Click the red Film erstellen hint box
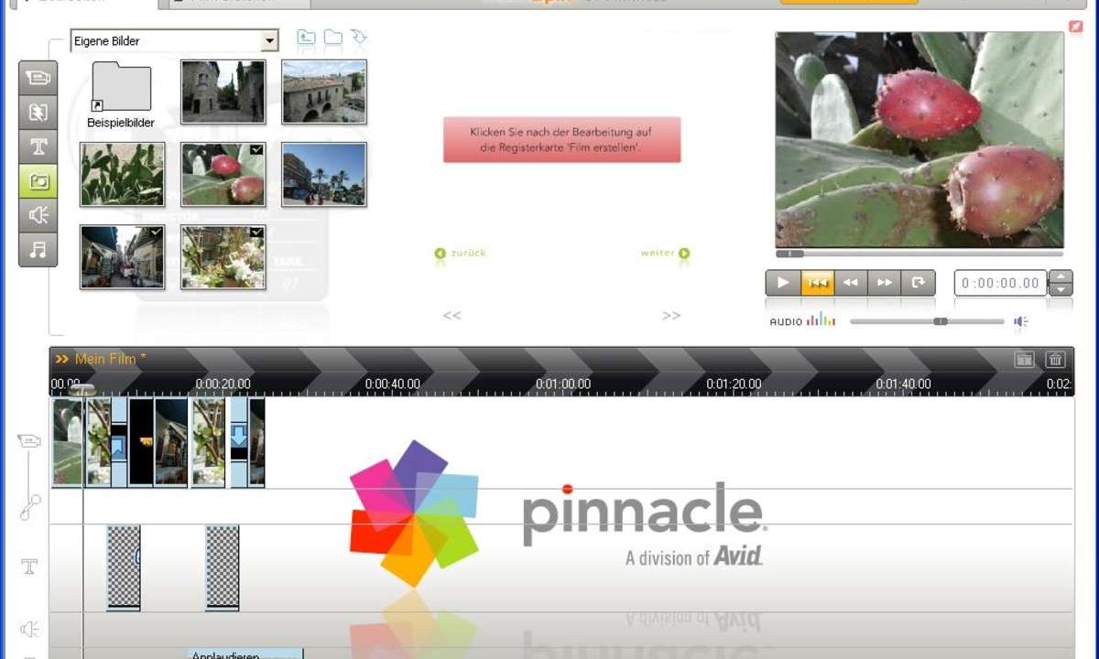1099x659 pixels. [562, 139]
